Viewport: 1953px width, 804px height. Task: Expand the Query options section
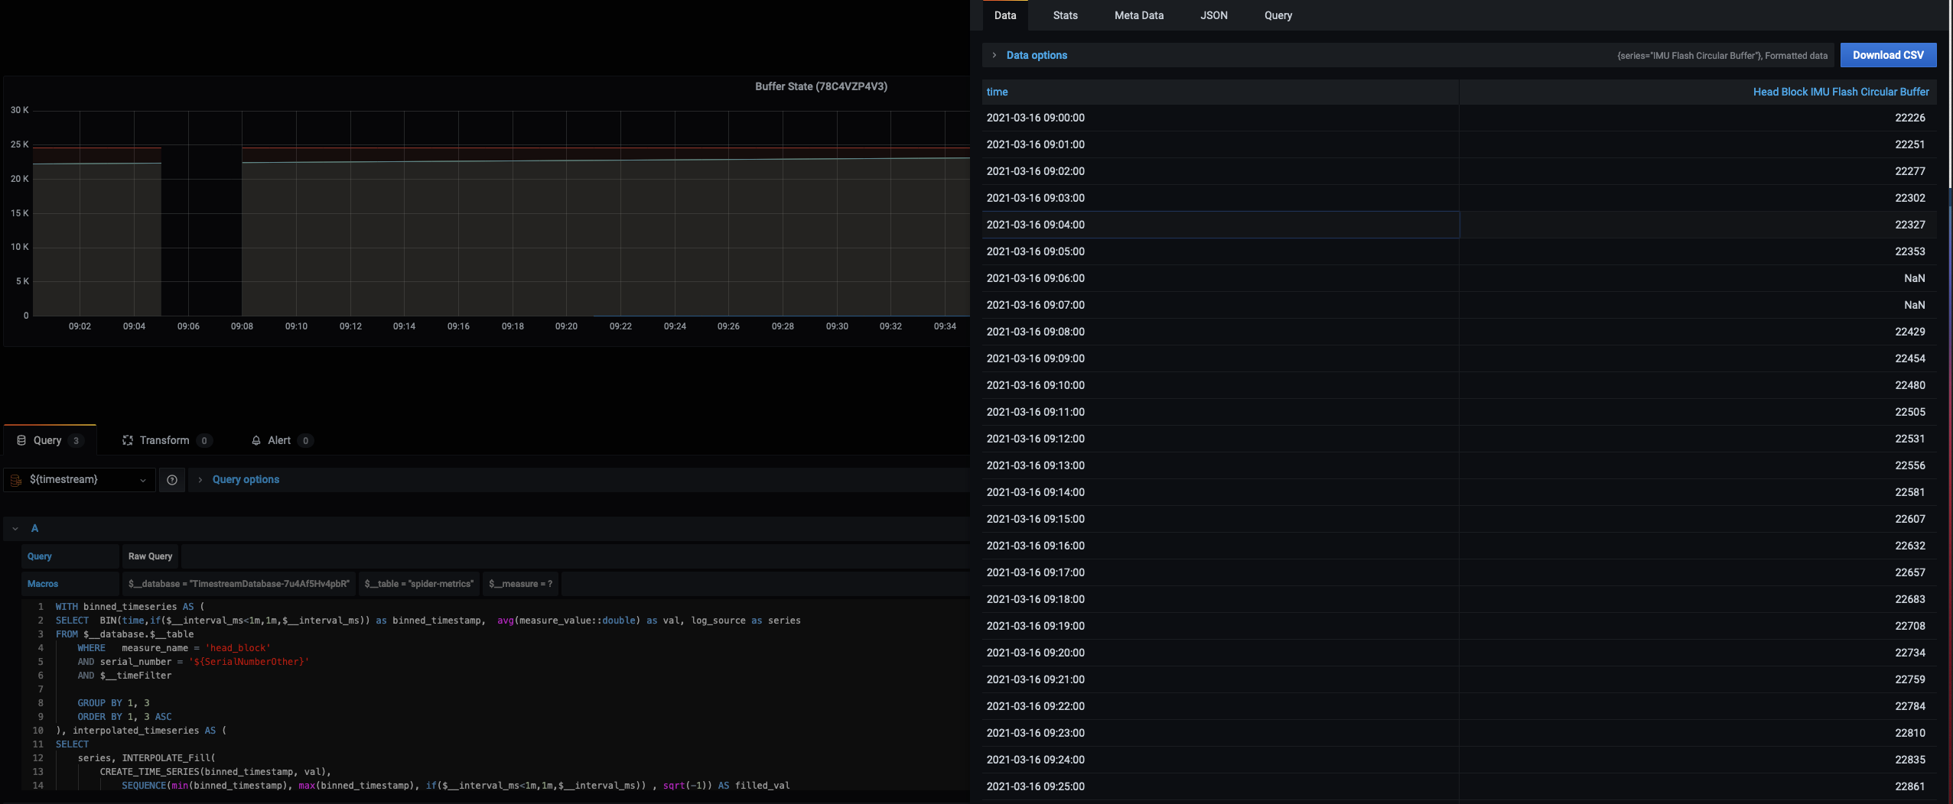pos(245,480)
